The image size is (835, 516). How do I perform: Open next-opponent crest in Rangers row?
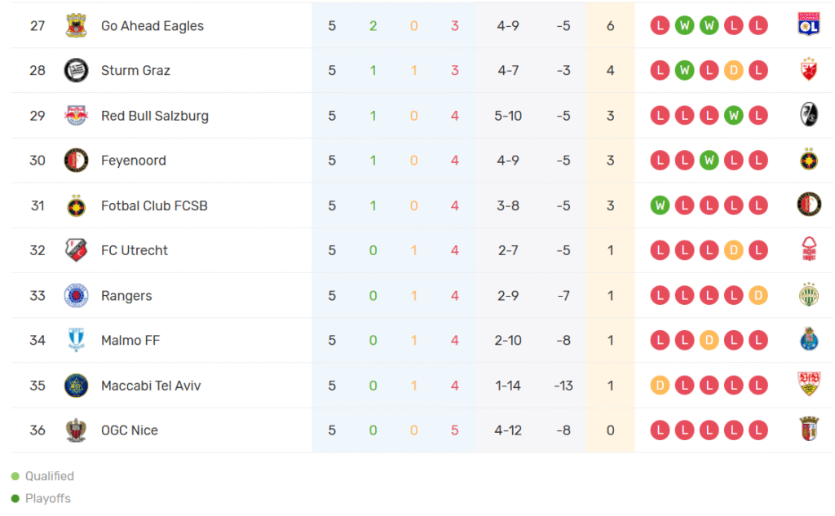click(808, 296)
